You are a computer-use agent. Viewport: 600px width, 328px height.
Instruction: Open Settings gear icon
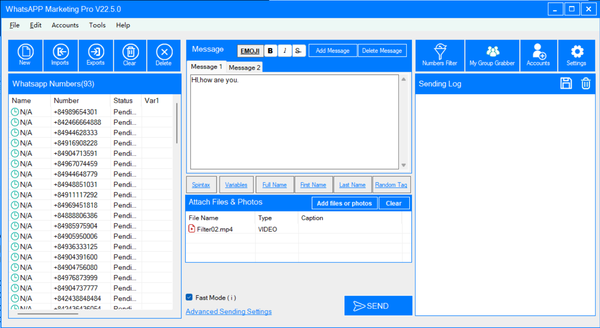pos(576,55)
